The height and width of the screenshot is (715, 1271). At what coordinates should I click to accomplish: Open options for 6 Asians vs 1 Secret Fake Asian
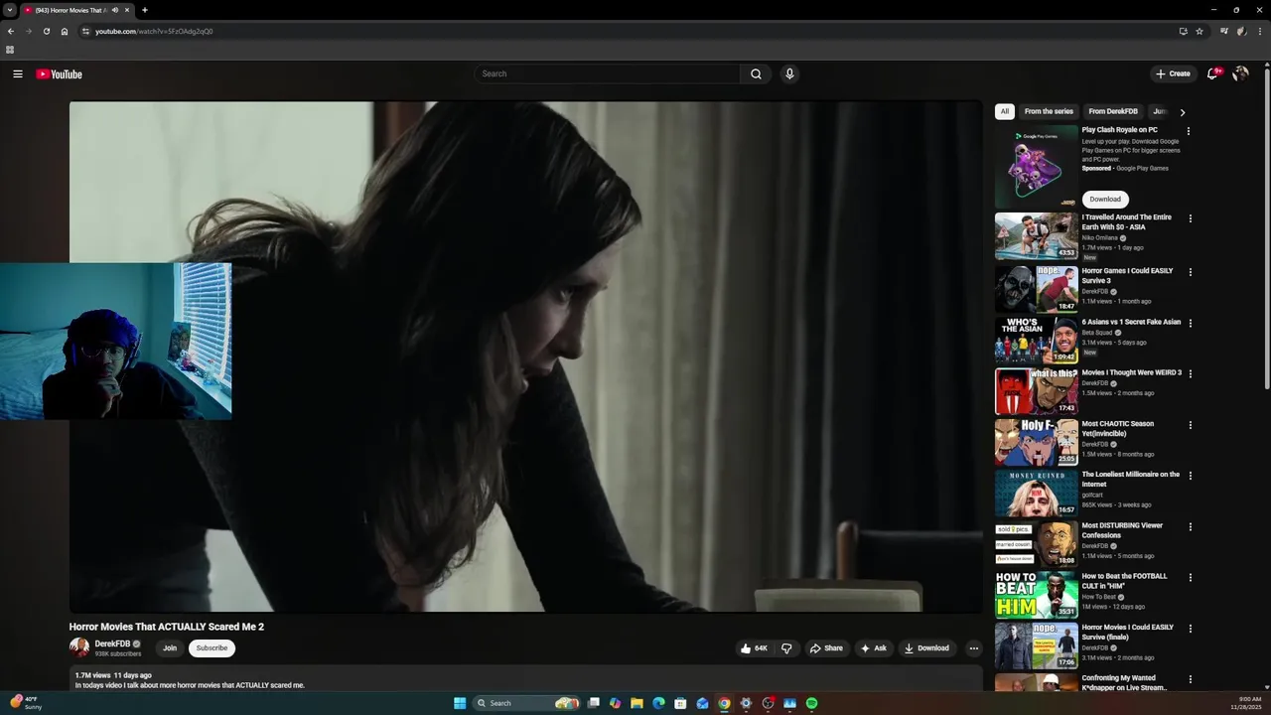(1191, 323)
